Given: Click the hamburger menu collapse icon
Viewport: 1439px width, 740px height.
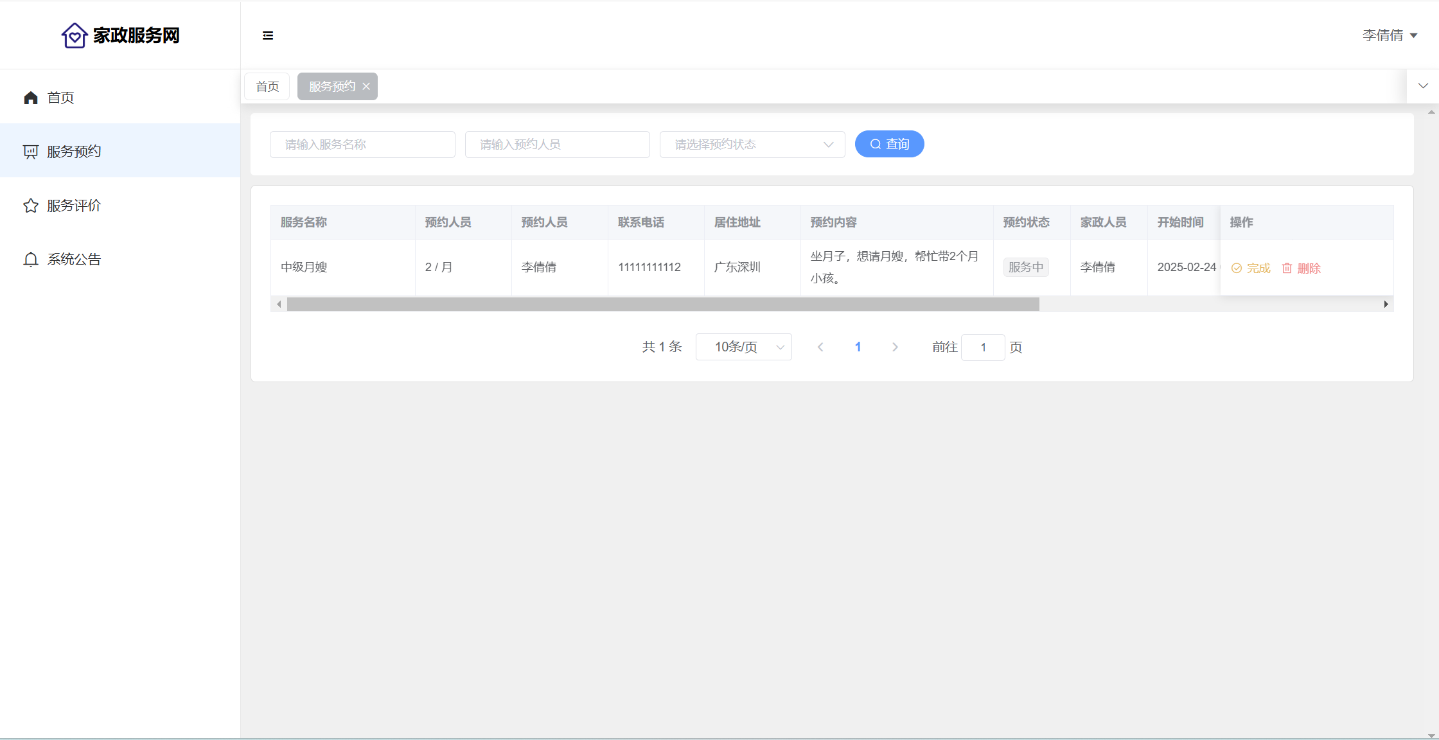Looking at the screenshot, I should 268,35.
